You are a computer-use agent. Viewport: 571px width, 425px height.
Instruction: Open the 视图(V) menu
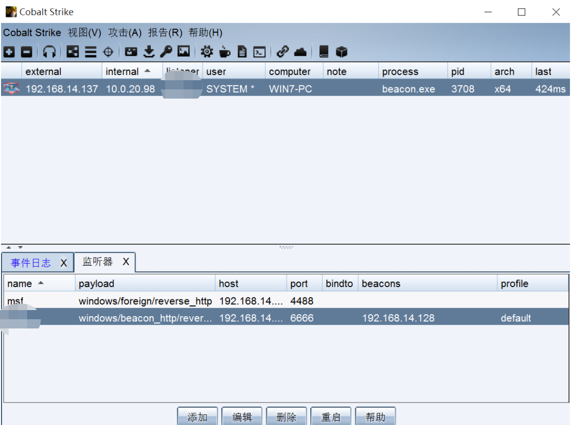pos(84,33)
